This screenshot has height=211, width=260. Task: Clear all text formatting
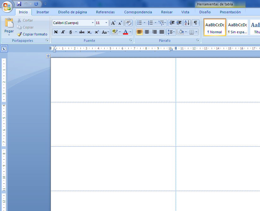[x=128, y=23]
